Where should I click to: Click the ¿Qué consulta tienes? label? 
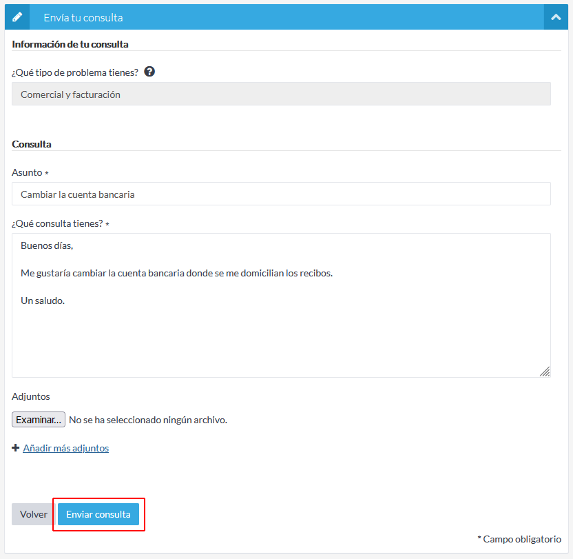[x=57, y=223]
